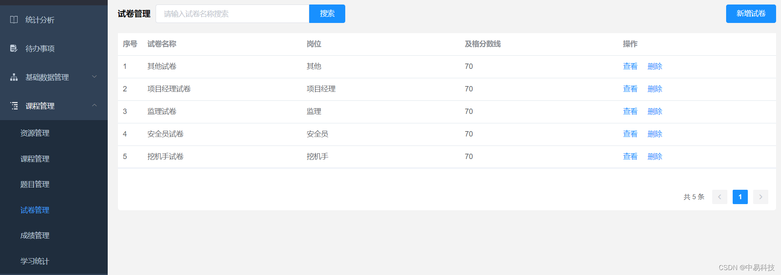Click the 岗位 column header
Viewport: 781px width, 275px height.
coord(314,44)
